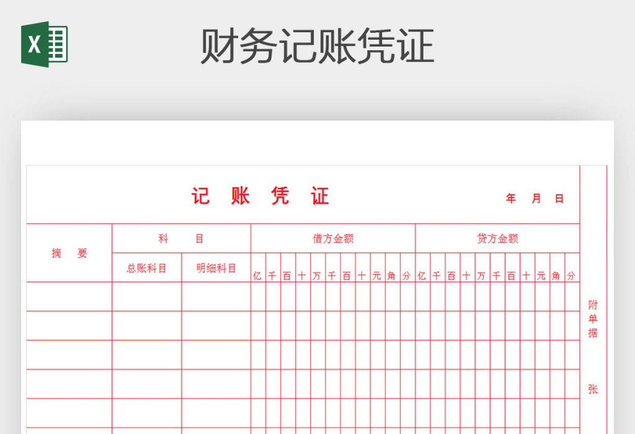Screen dimensions: 635x434
Task: Click the green Excel logo icon
Action: point(44,44)
